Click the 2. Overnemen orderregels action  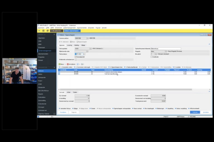pyautogui.click(x=82, y=67)
